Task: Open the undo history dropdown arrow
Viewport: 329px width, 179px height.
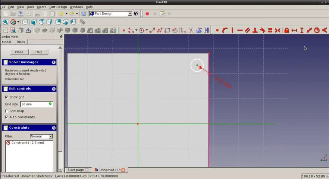Action: point(66,14)
